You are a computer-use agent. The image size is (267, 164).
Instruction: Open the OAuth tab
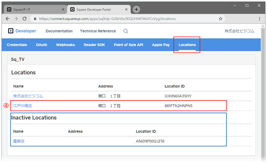(x=41, y=45)
